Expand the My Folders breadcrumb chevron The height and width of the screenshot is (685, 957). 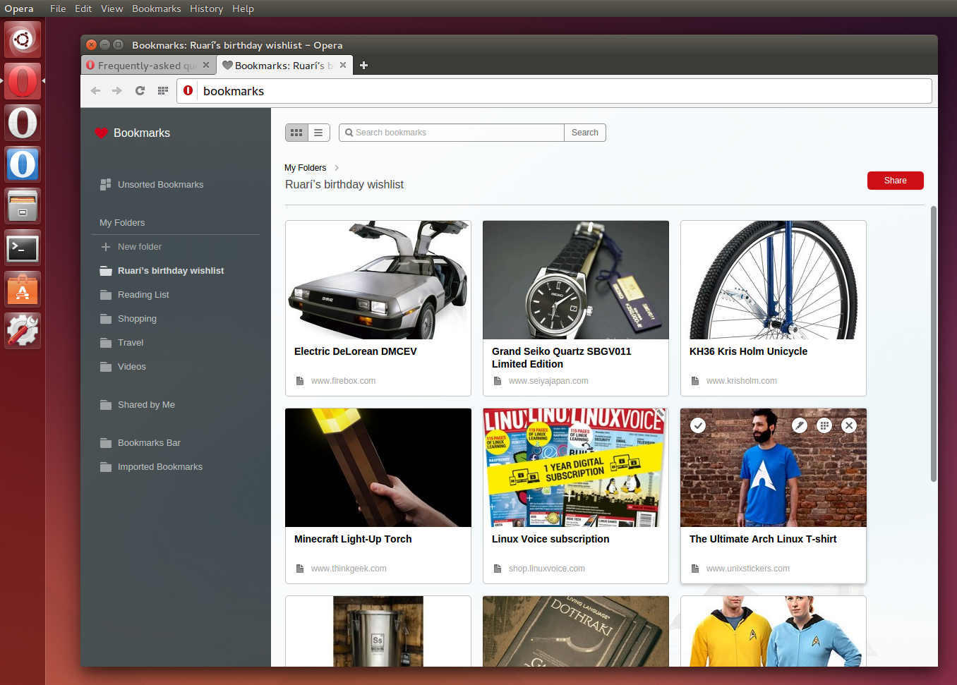pyautogui.click(x=336, y=168)
